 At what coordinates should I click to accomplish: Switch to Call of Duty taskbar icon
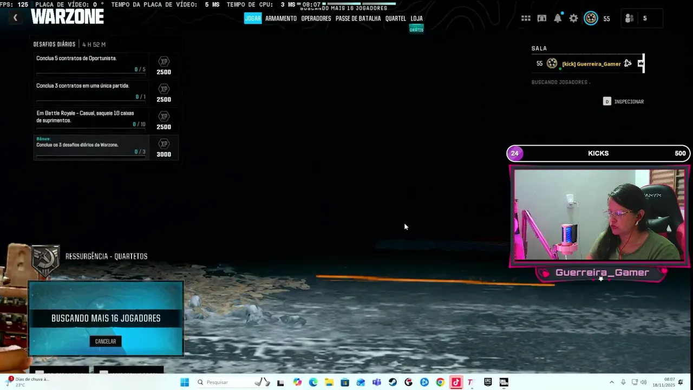504,382
